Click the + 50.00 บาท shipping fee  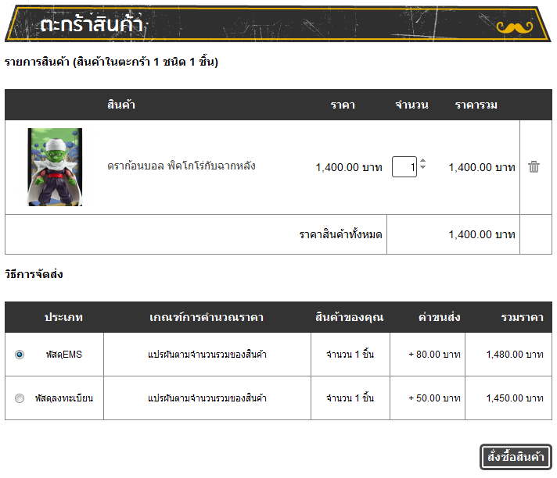pos(434,398)
